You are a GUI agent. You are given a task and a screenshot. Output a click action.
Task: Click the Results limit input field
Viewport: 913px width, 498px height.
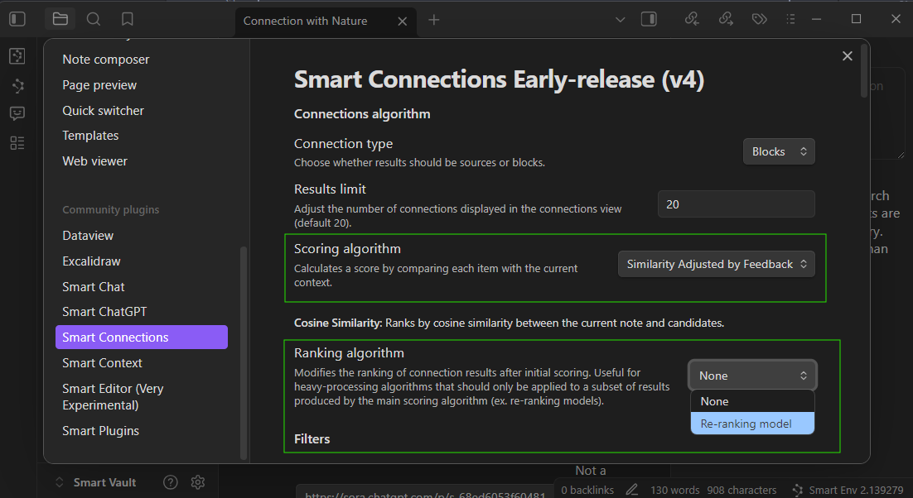point(736,204)
